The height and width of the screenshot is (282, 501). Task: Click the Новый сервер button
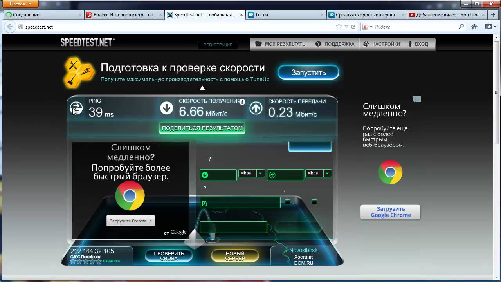coord(235,256)
